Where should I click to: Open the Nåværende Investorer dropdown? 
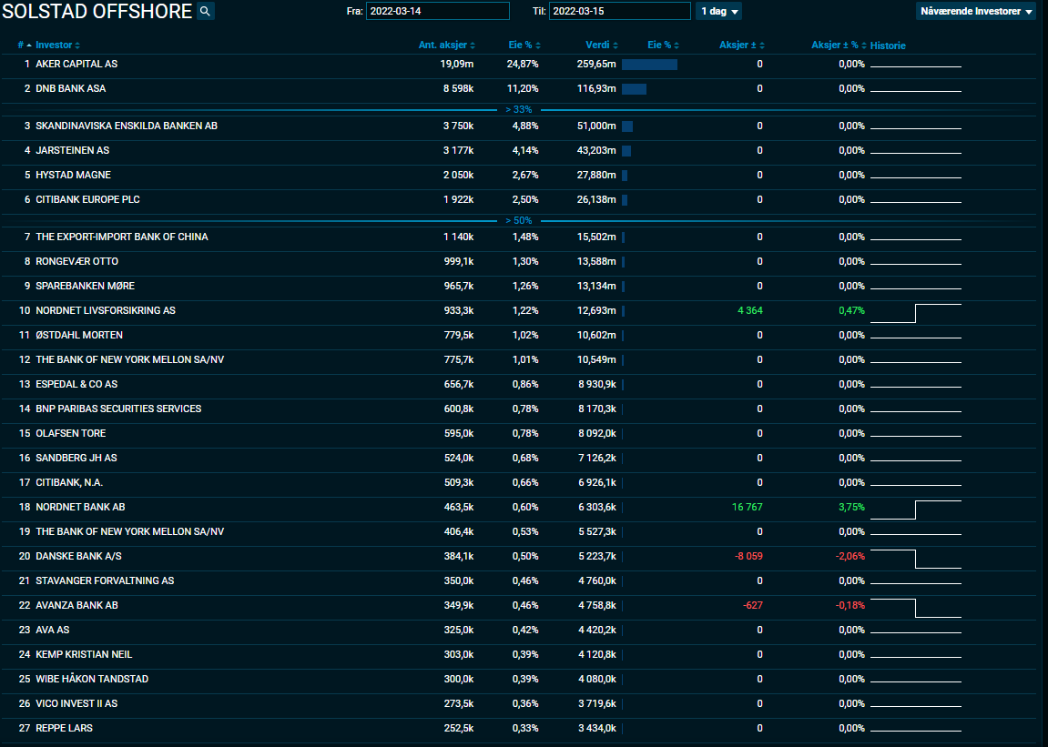pos(976,11)
